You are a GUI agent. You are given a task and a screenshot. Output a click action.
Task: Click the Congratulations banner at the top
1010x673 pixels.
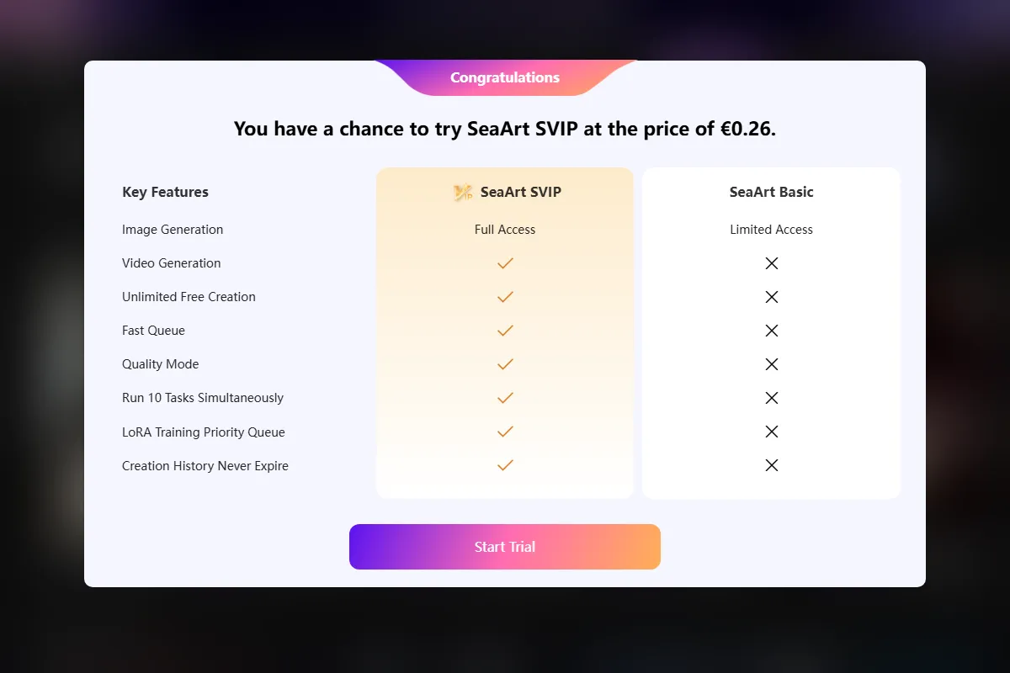pyautogui.click(x=505, y=77)
